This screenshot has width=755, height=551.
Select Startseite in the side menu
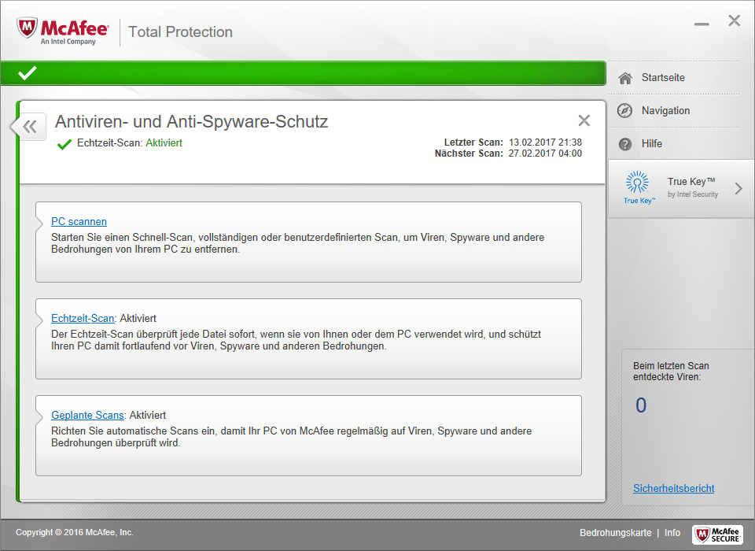[663, 78]
